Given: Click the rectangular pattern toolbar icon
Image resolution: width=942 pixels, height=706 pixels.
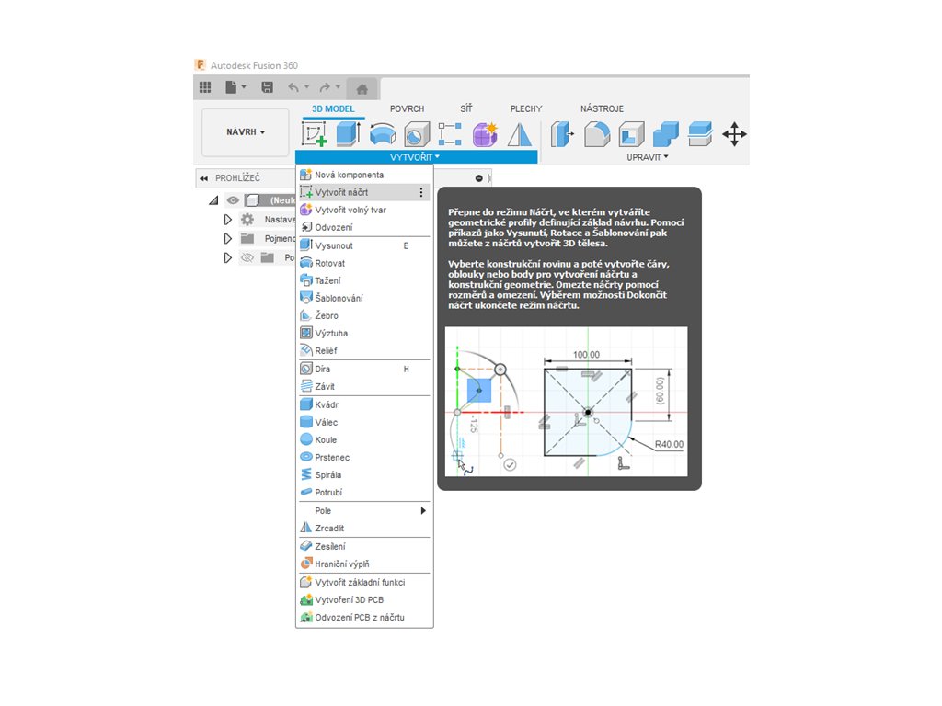Looking at the screenshot, I should tap(450, 134).
